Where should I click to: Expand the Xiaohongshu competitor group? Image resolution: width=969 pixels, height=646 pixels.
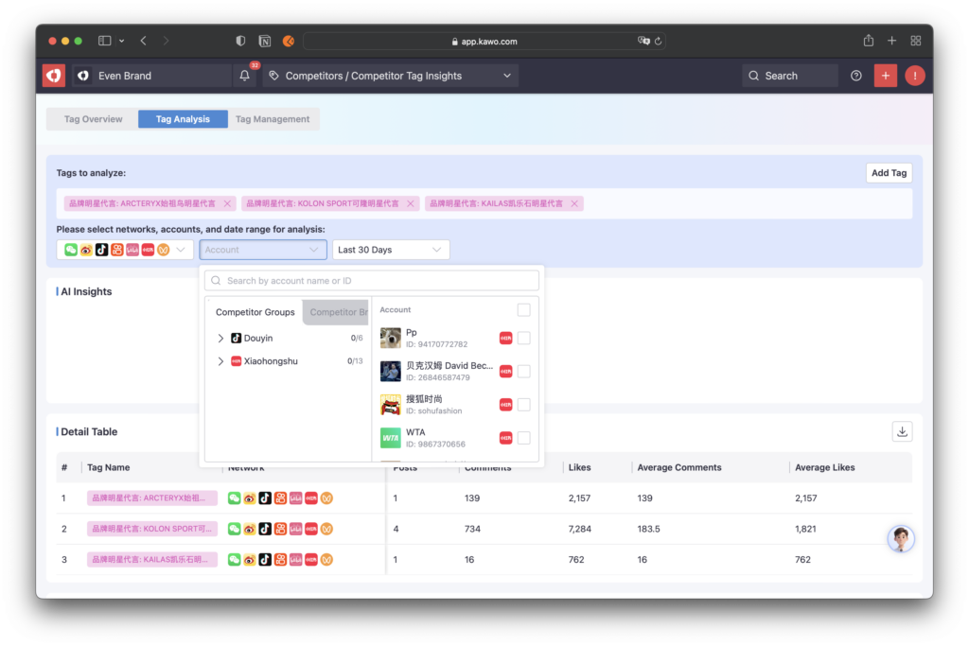click(x=220, y=361)
